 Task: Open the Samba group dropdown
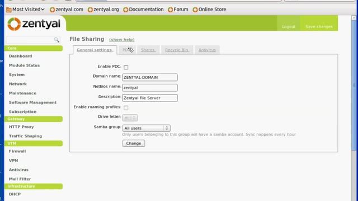pos(147,128)
